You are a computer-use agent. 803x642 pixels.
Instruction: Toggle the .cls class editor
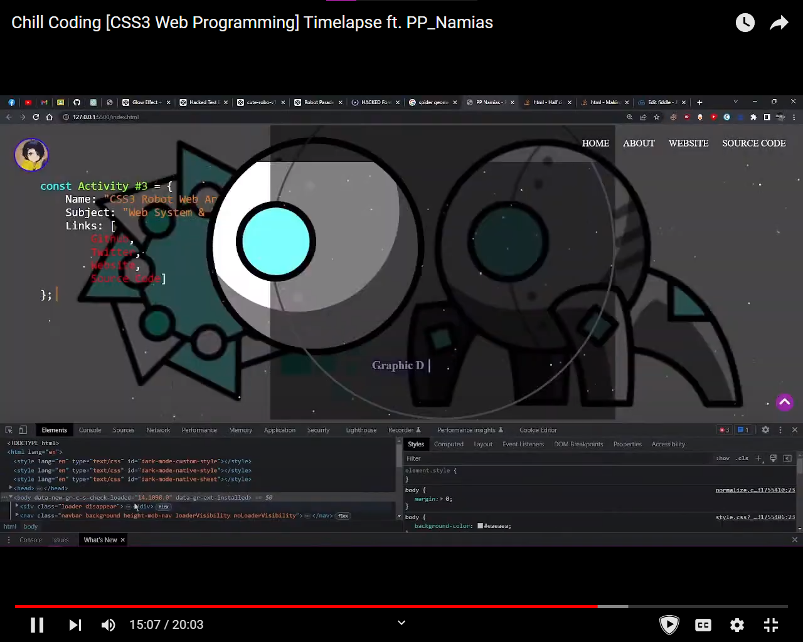click(742, 458)
